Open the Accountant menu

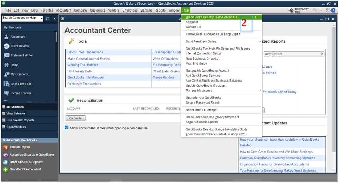click(63, 10)
